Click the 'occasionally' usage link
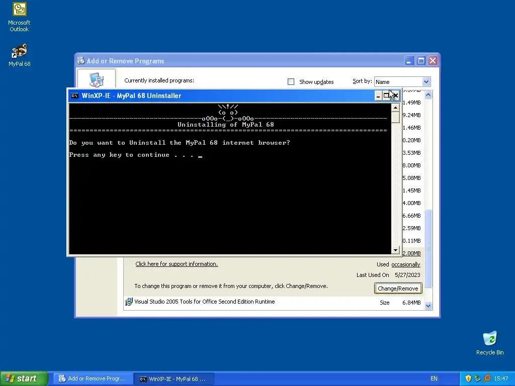The image size is (515, 386). coord(406,264)
